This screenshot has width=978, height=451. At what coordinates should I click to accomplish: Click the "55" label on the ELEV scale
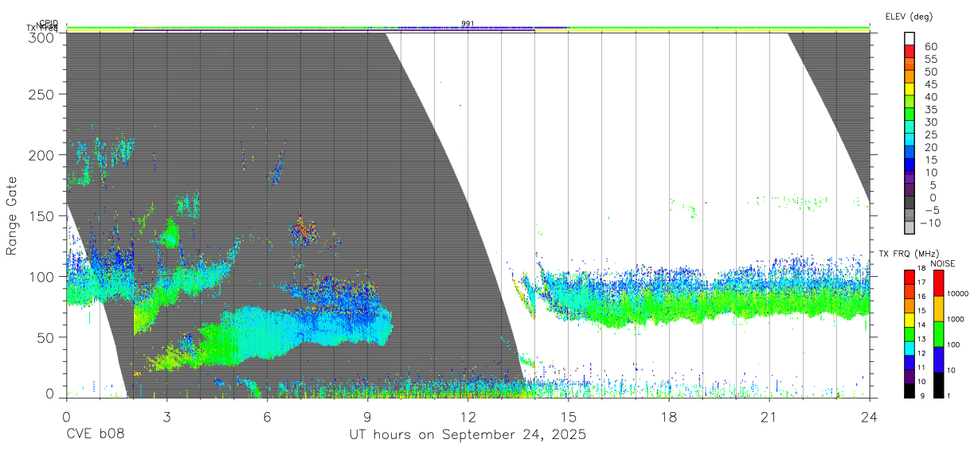coord(930,60)
